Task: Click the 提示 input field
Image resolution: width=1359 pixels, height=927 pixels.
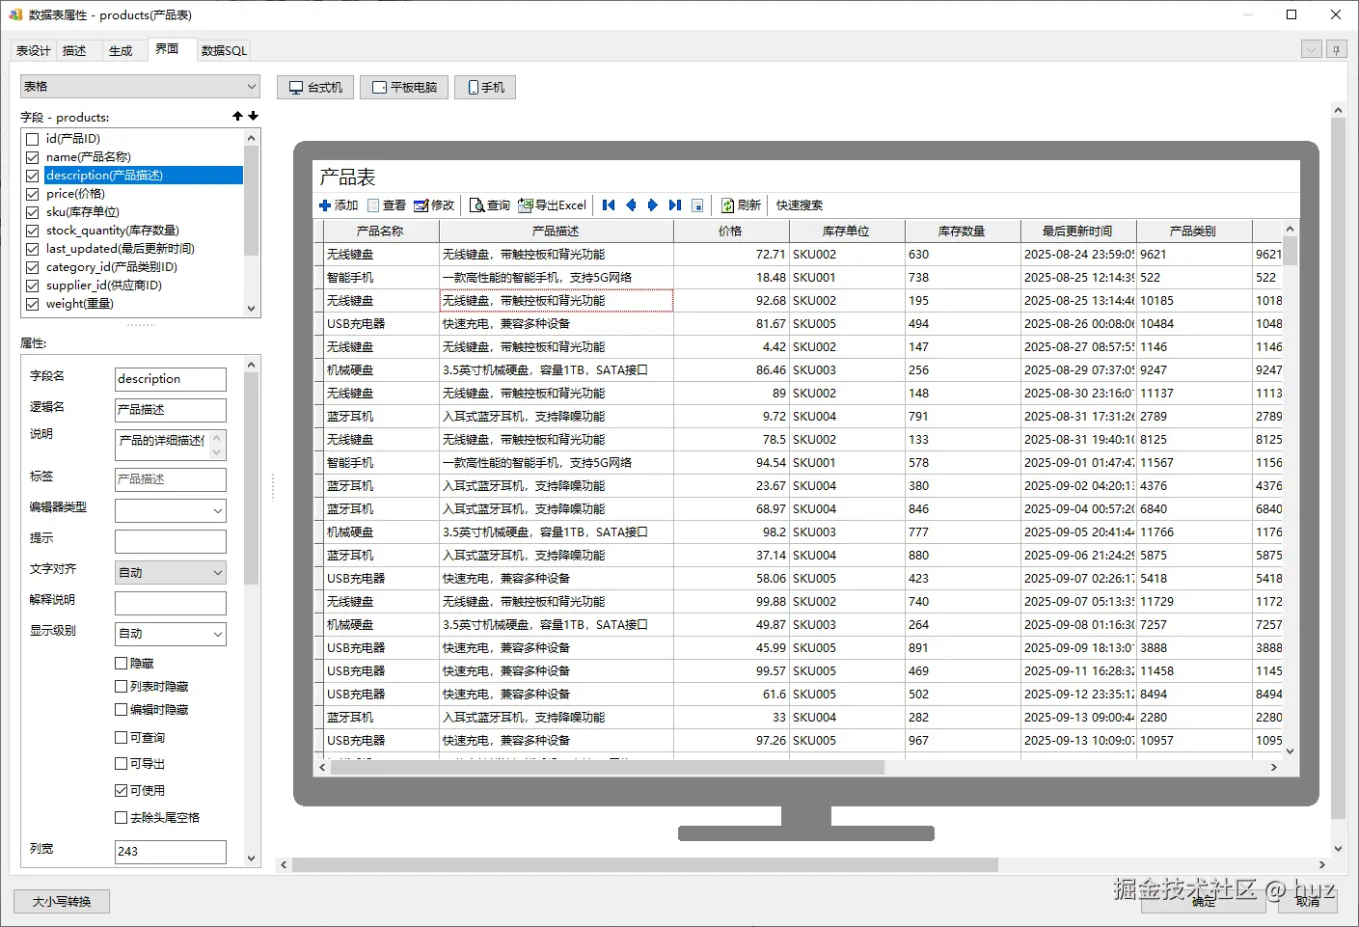Action: [171, 541]
